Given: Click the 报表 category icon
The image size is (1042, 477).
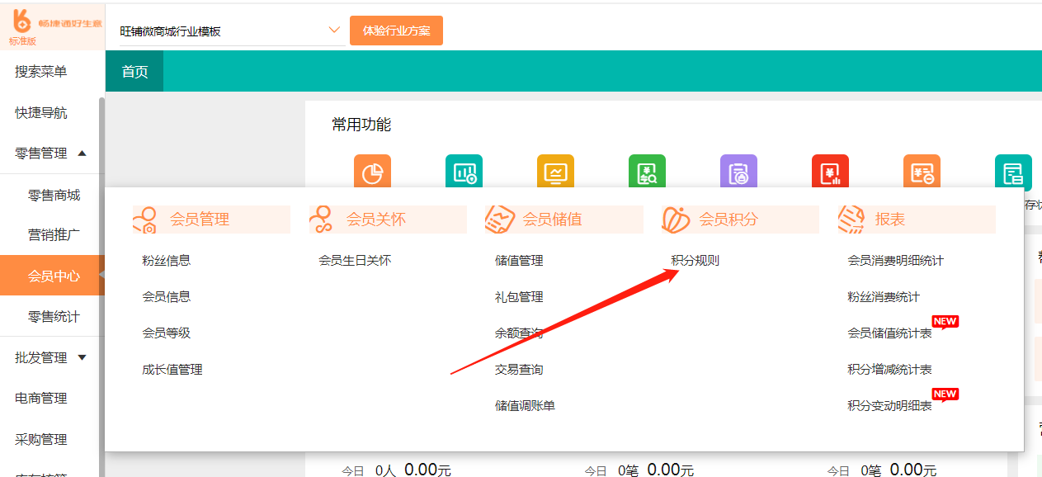Looking at the screenshot, I should (x=851, y=220).
